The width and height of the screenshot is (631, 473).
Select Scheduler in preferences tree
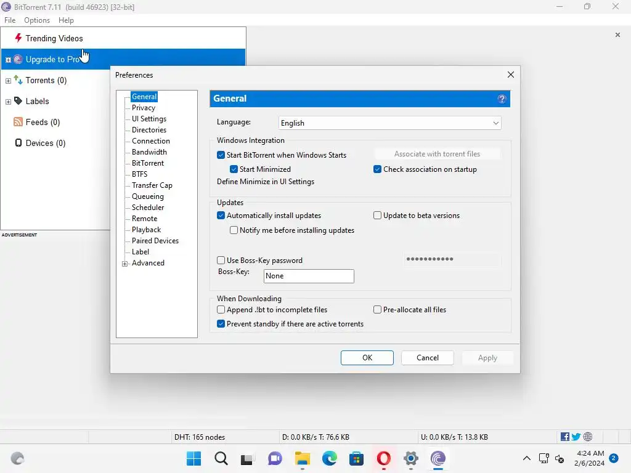(148, 207)
